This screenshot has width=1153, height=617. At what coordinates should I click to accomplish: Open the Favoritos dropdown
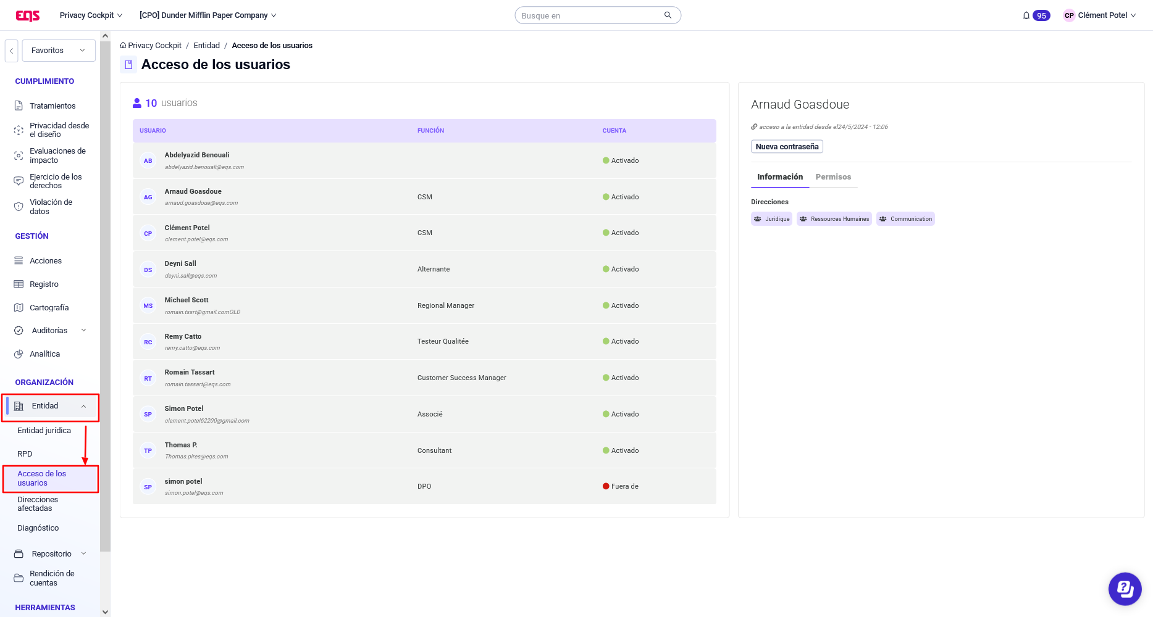[x=59, y=51]
